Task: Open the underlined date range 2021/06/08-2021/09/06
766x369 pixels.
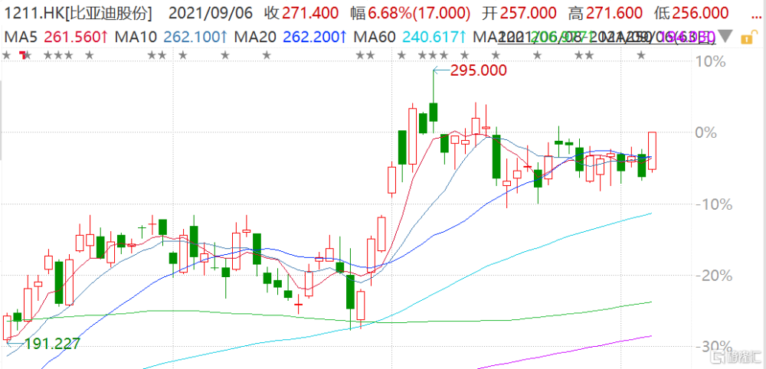Action: pyautogui.click(x=607, y=37)
